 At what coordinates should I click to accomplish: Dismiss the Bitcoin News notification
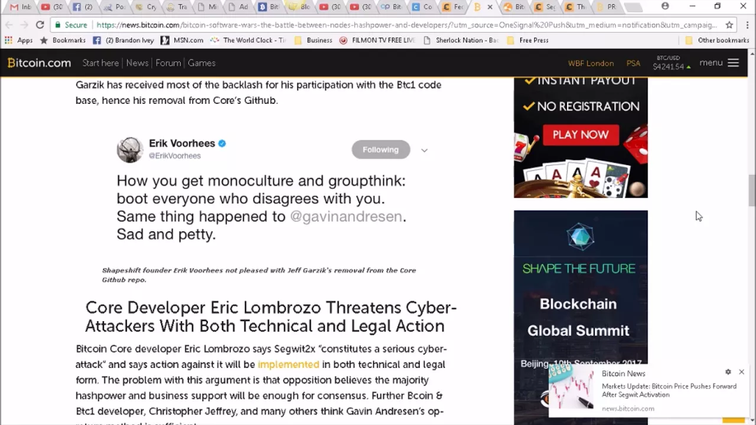pos(742,372)
